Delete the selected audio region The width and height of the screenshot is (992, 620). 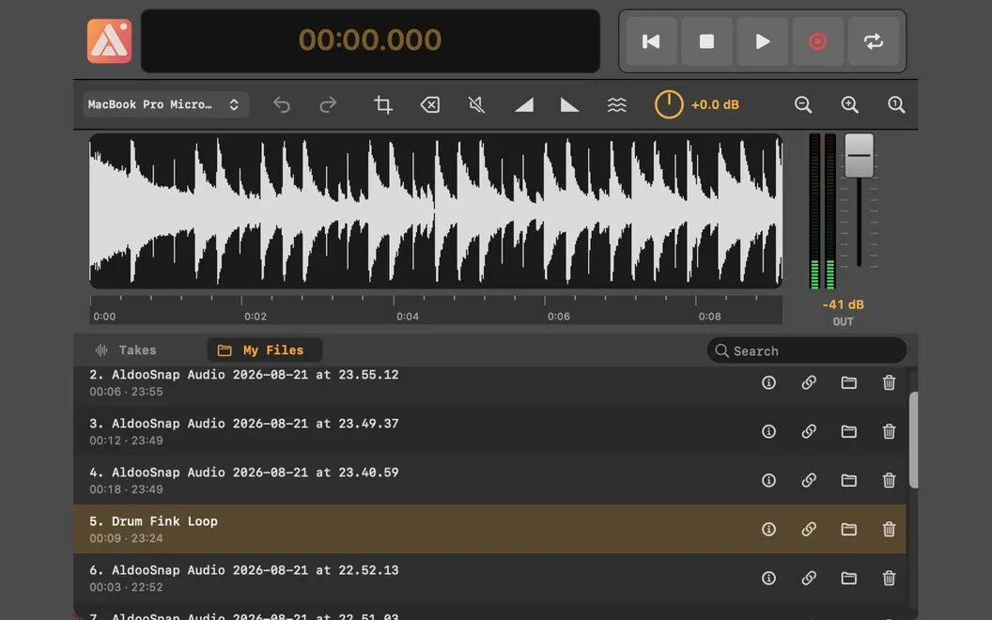[430, 104]
